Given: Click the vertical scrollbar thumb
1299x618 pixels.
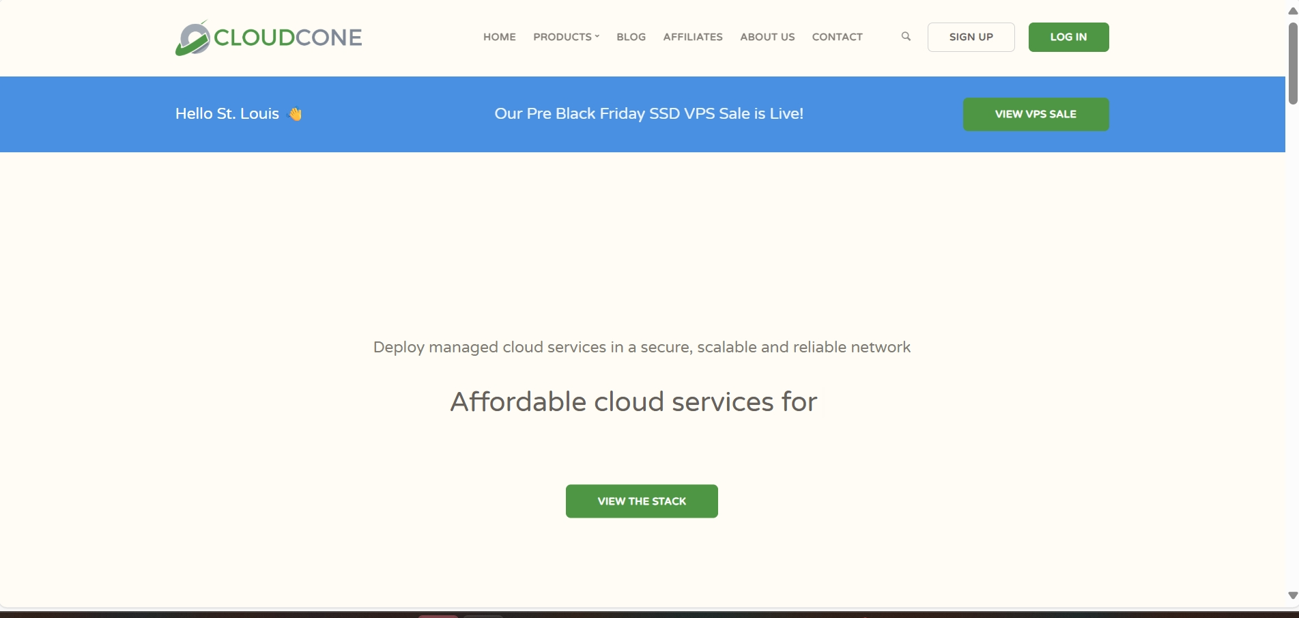Looking at the screenshot, I should (1292, 63).
